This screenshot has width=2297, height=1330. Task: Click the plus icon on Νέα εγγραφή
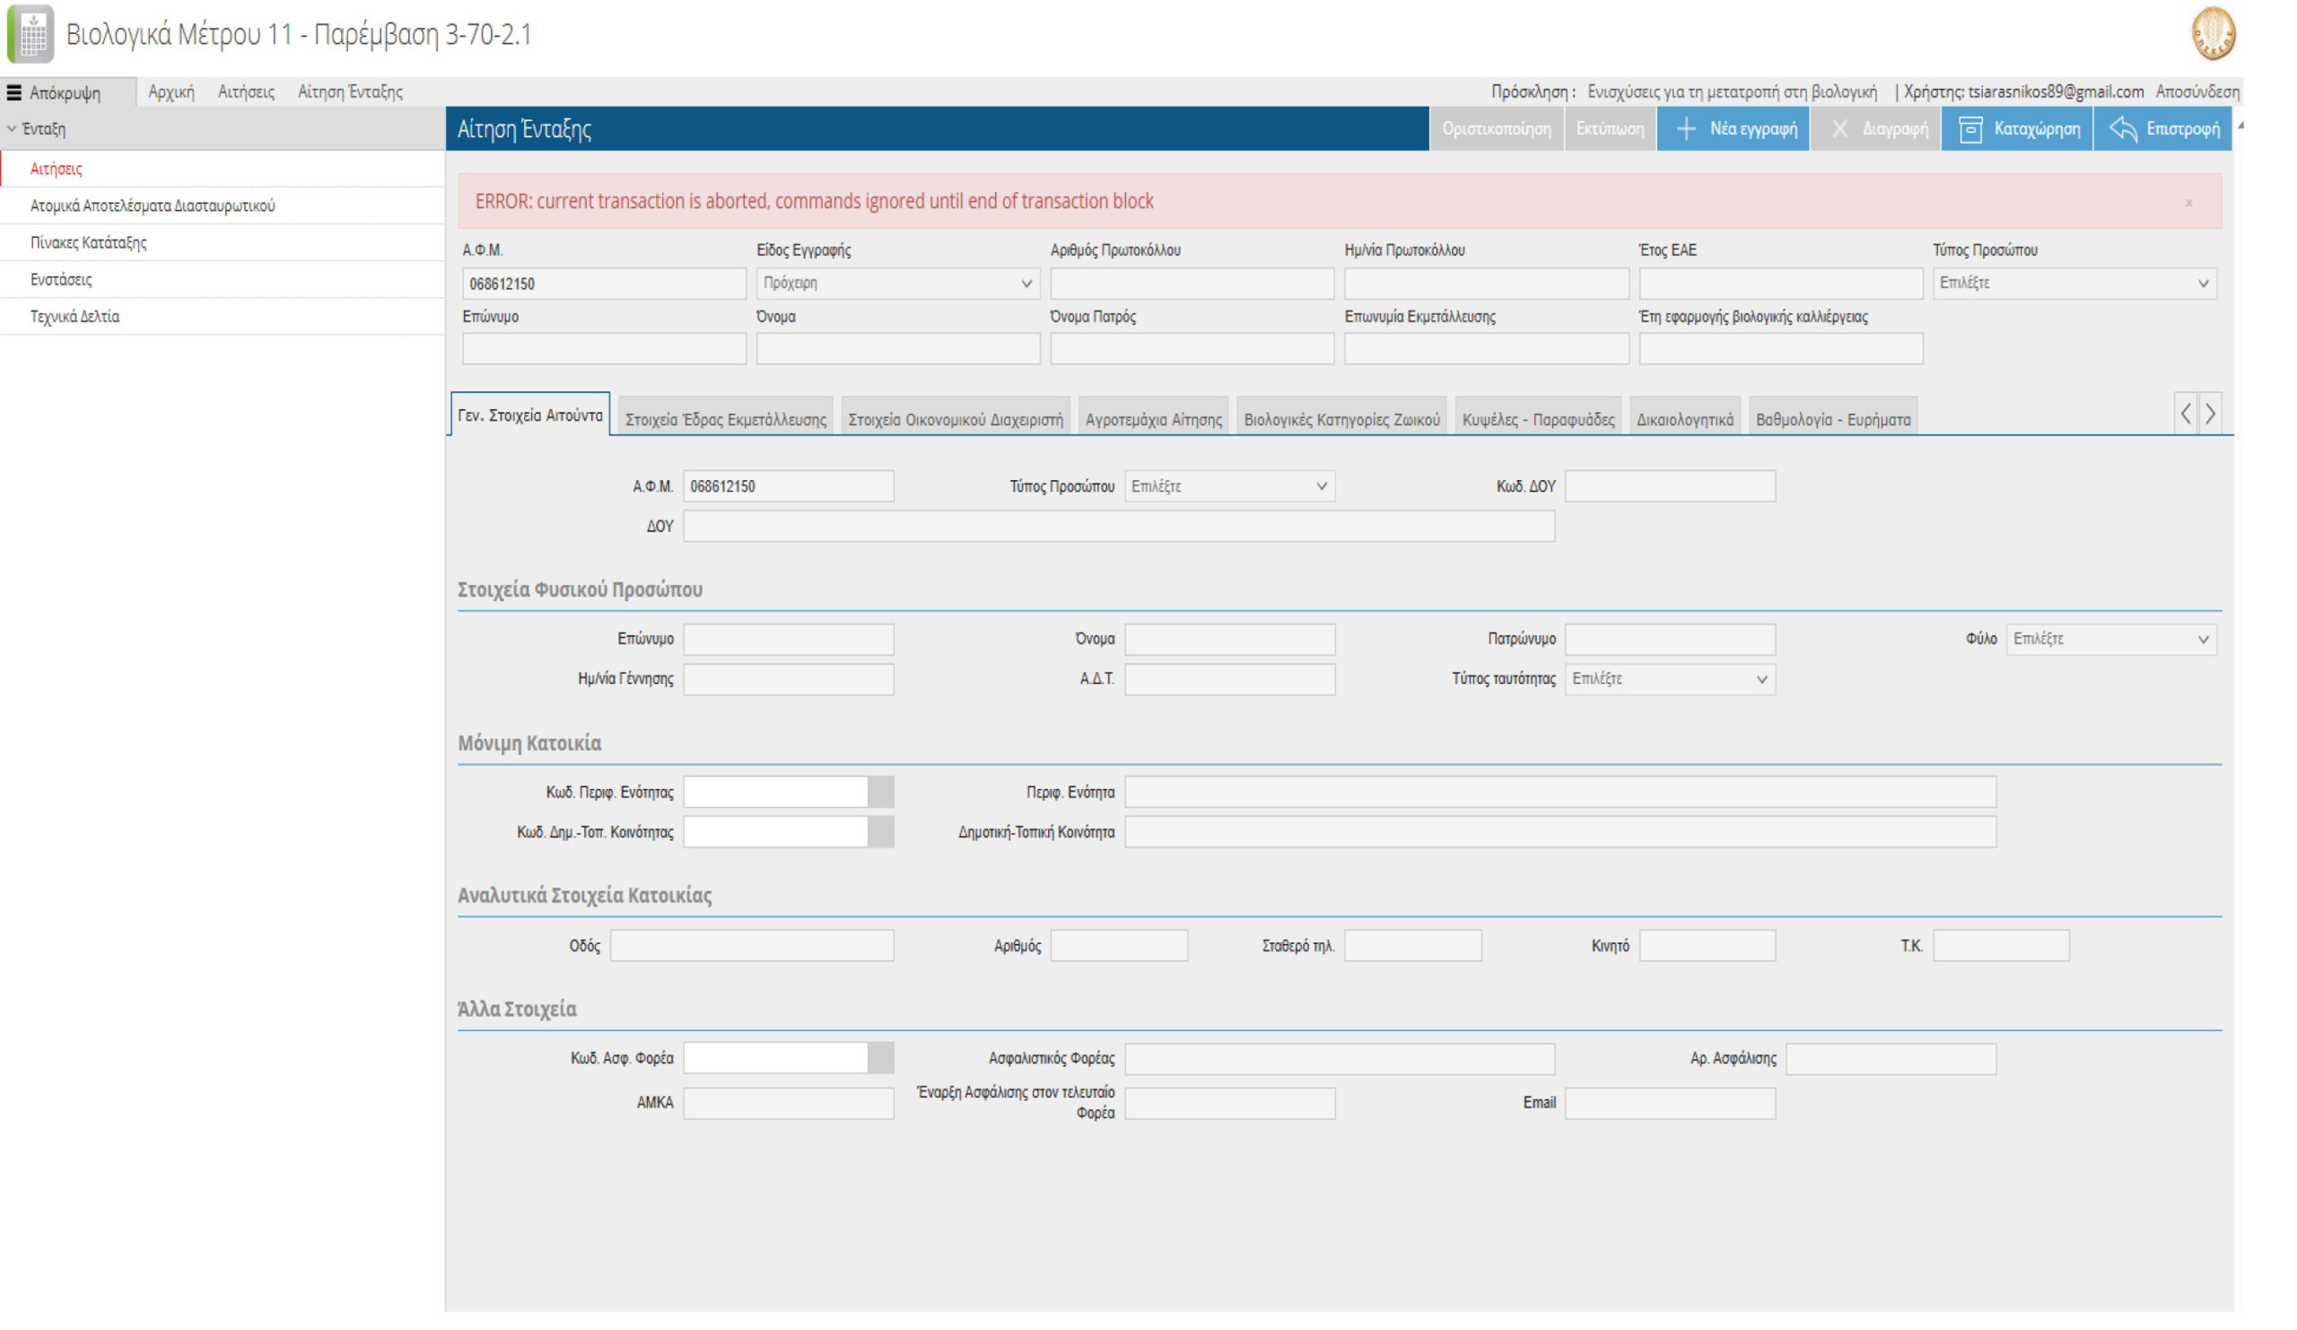(1685, 128)
